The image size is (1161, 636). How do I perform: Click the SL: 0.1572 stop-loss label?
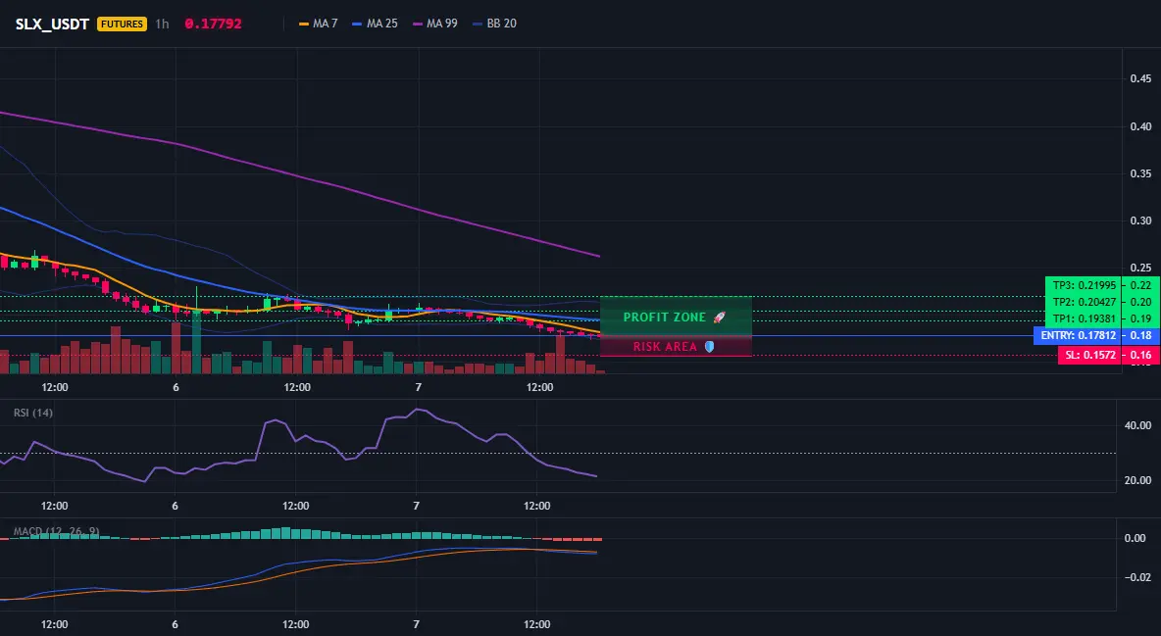1088,356
